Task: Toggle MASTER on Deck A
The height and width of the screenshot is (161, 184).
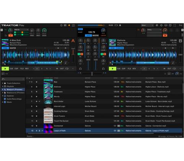Action: [x=13, y=48]
